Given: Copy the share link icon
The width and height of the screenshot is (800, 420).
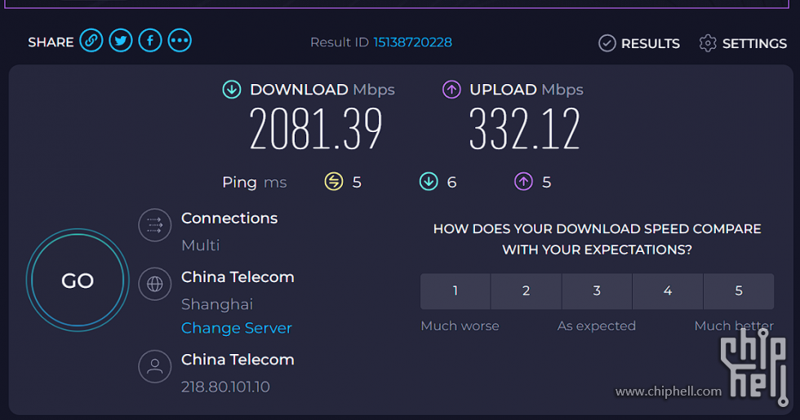Looking at the screenshot, I should 91,41.
